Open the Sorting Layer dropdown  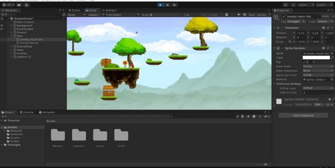click(318, 88)
